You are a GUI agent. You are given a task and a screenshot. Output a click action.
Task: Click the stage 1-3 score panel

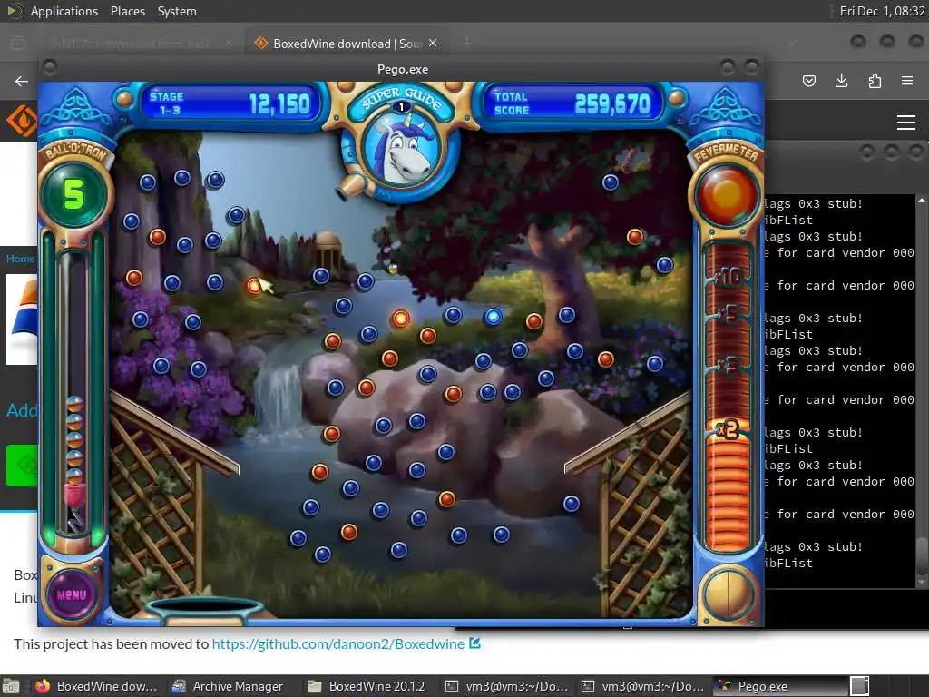[230, 103]
